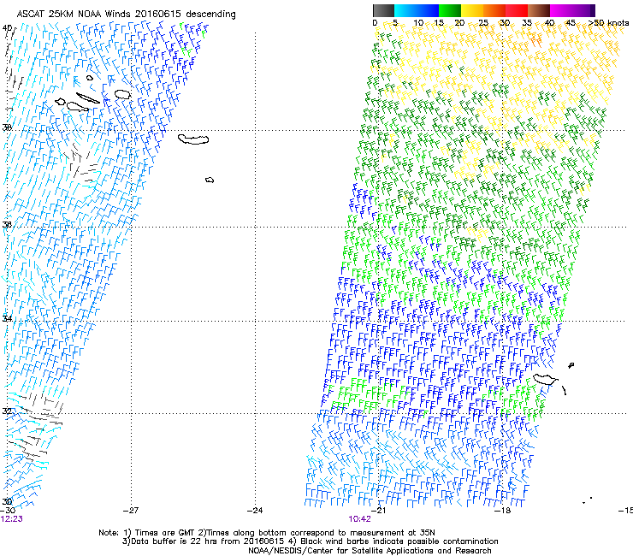Click the '-30' longitude axis label
This screenshot has height=556, width=633.
[x=8, y=511]
